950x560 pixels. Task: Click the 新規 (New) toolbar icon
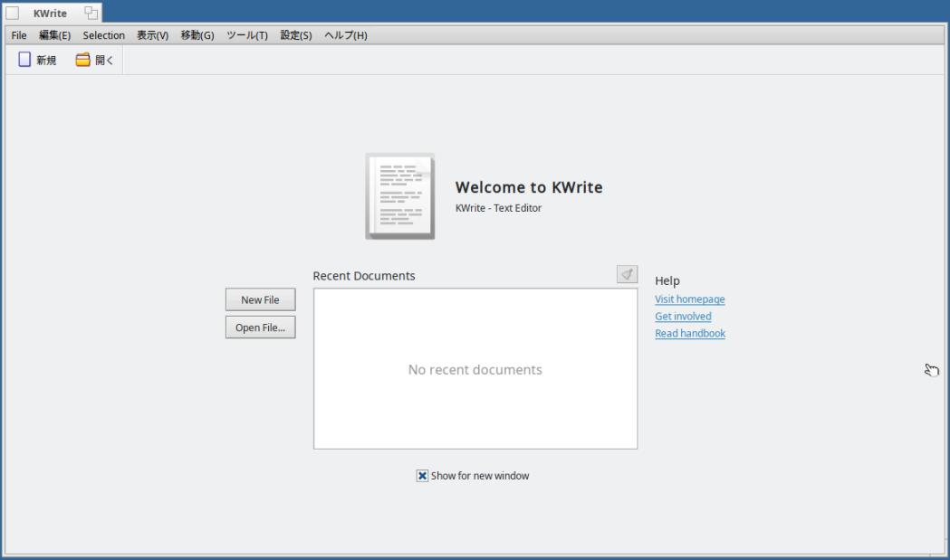coord(24,60)
